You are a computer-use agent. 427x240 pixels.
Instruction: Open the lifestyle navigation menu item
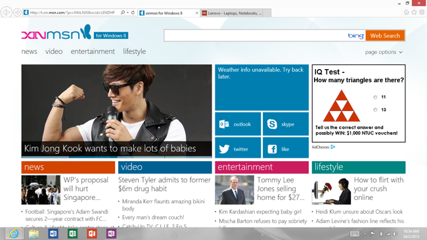coord(134,51)
